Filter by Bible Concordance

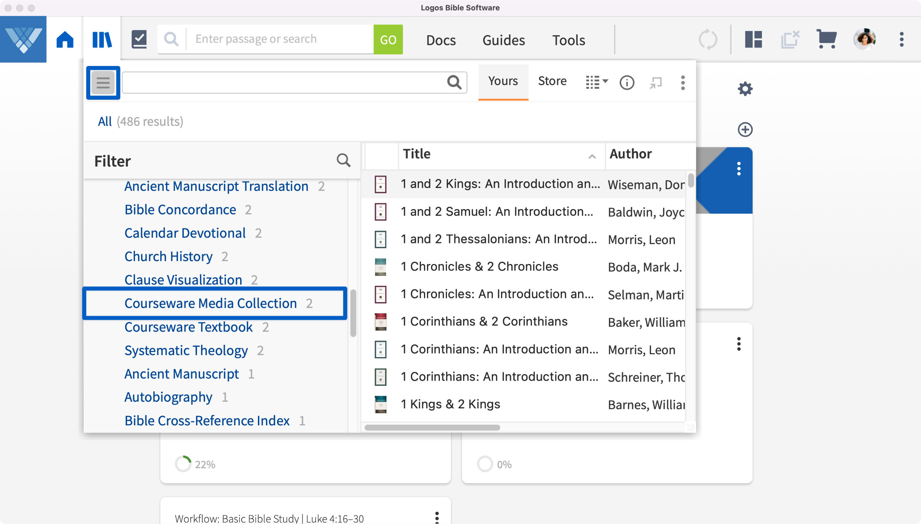[180, 210]
